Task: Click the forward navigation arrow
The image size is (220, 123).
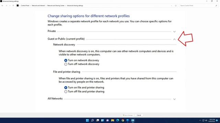Action: point(7,5)
